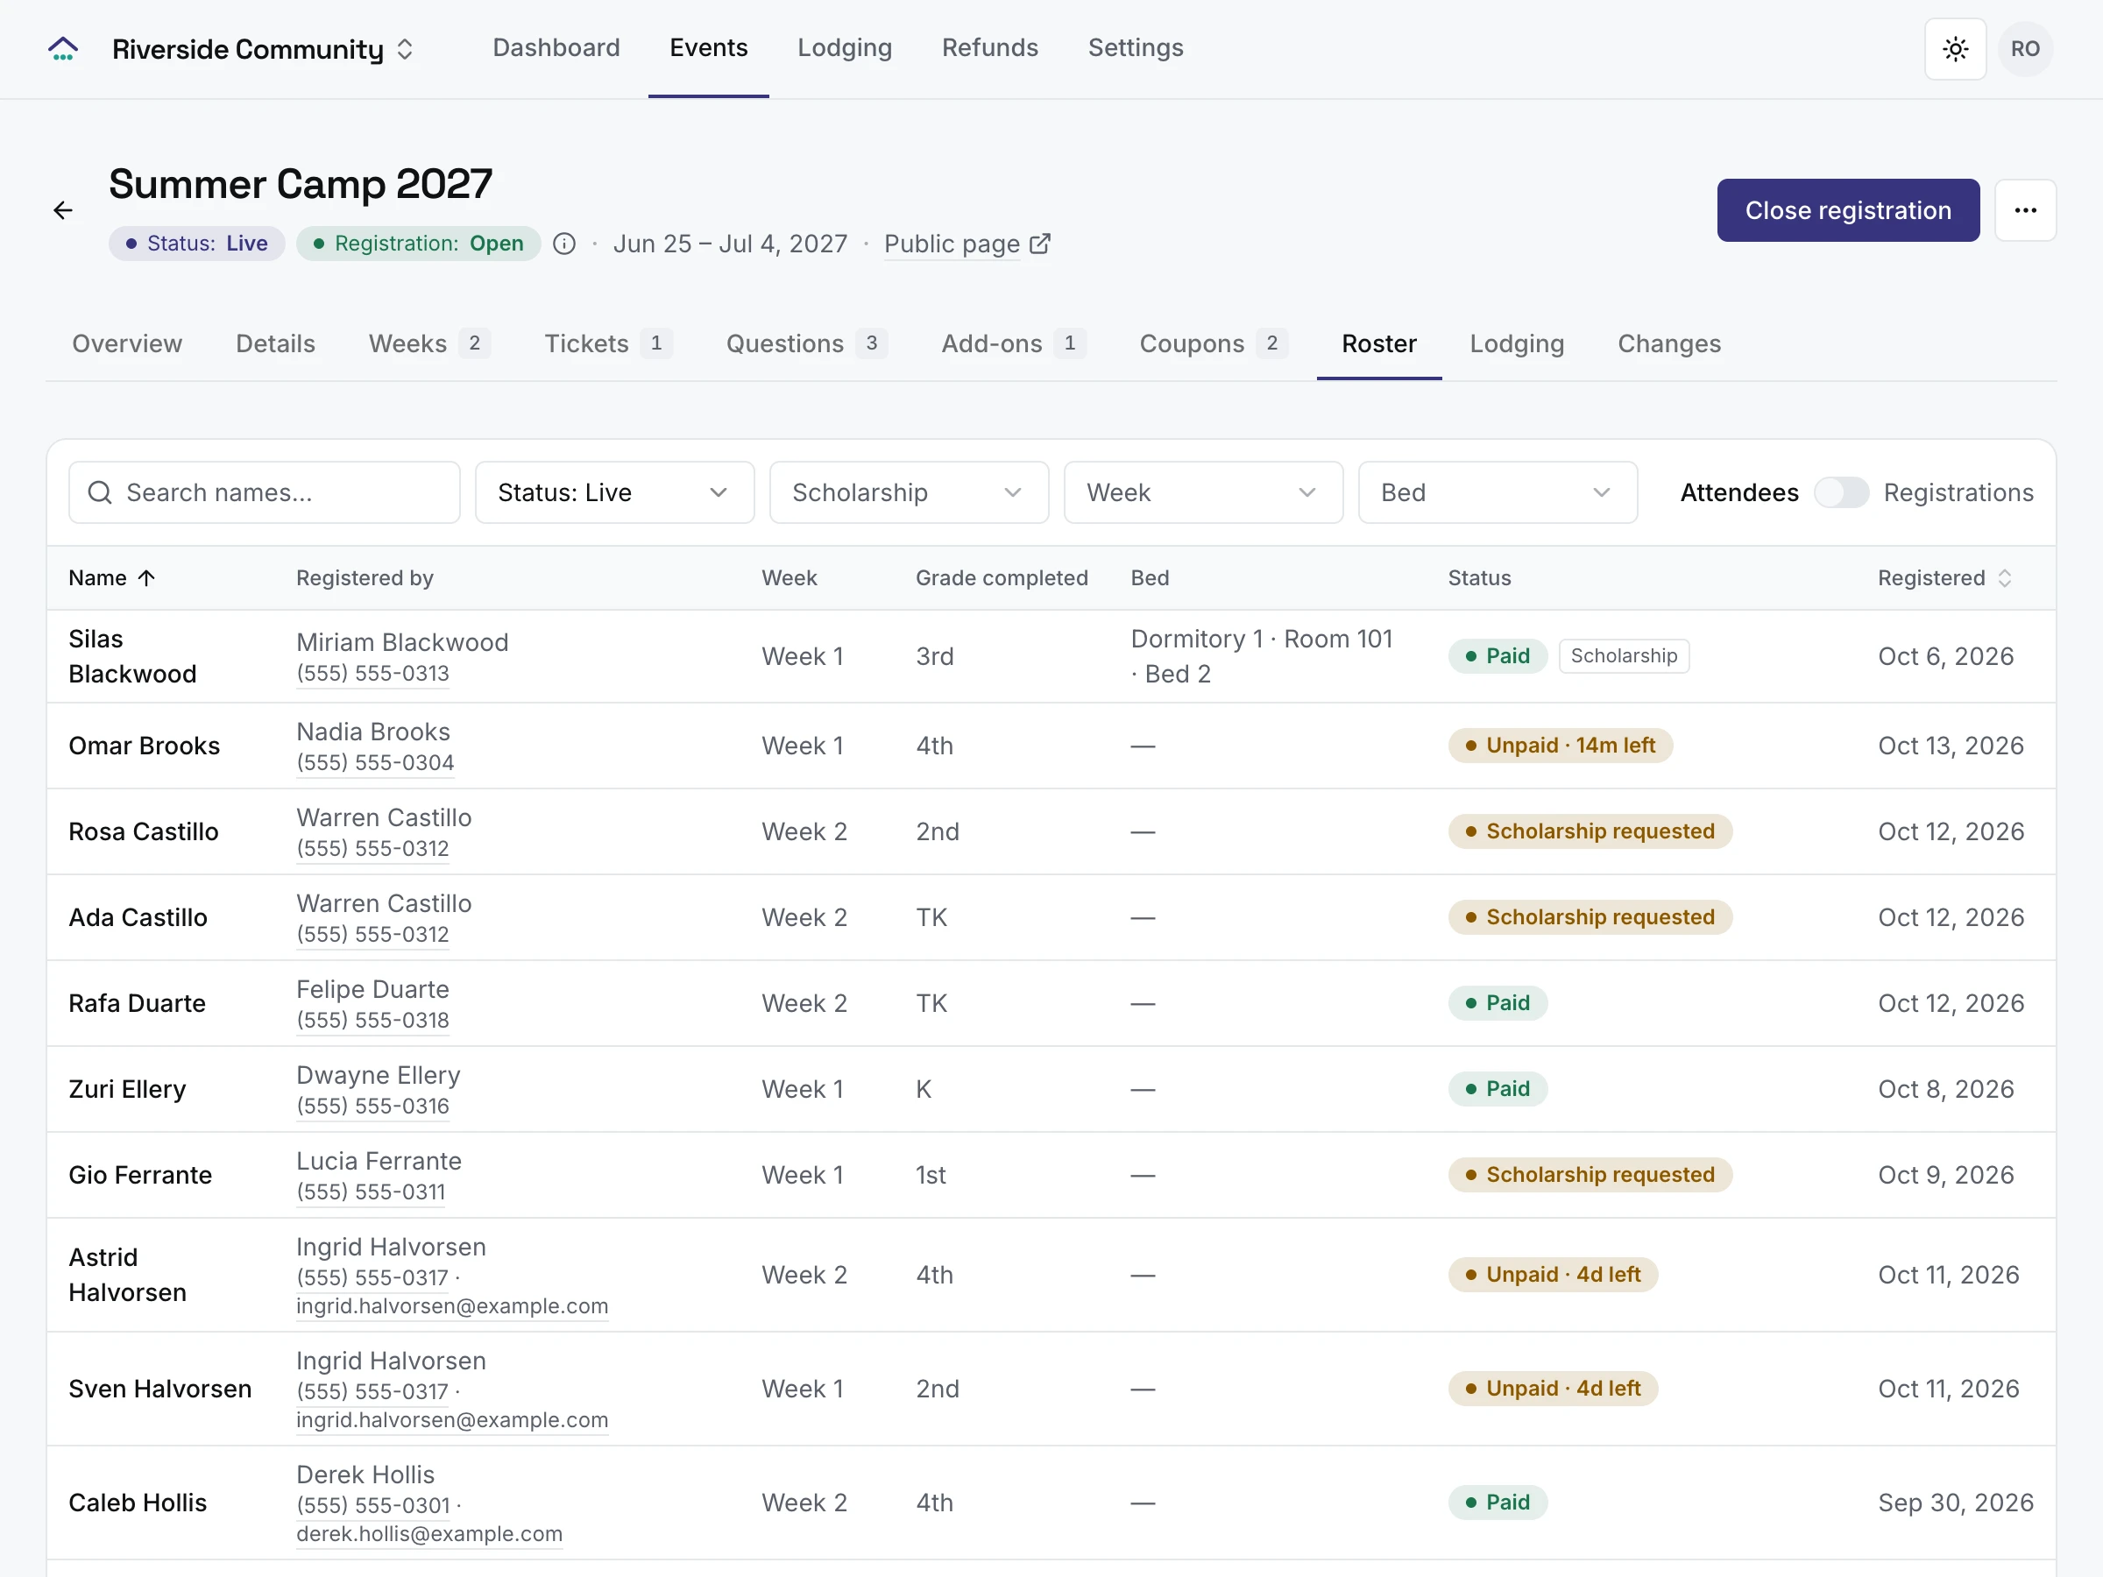
Task: Open Settings in the top navigation
Action: [1135, 47]
